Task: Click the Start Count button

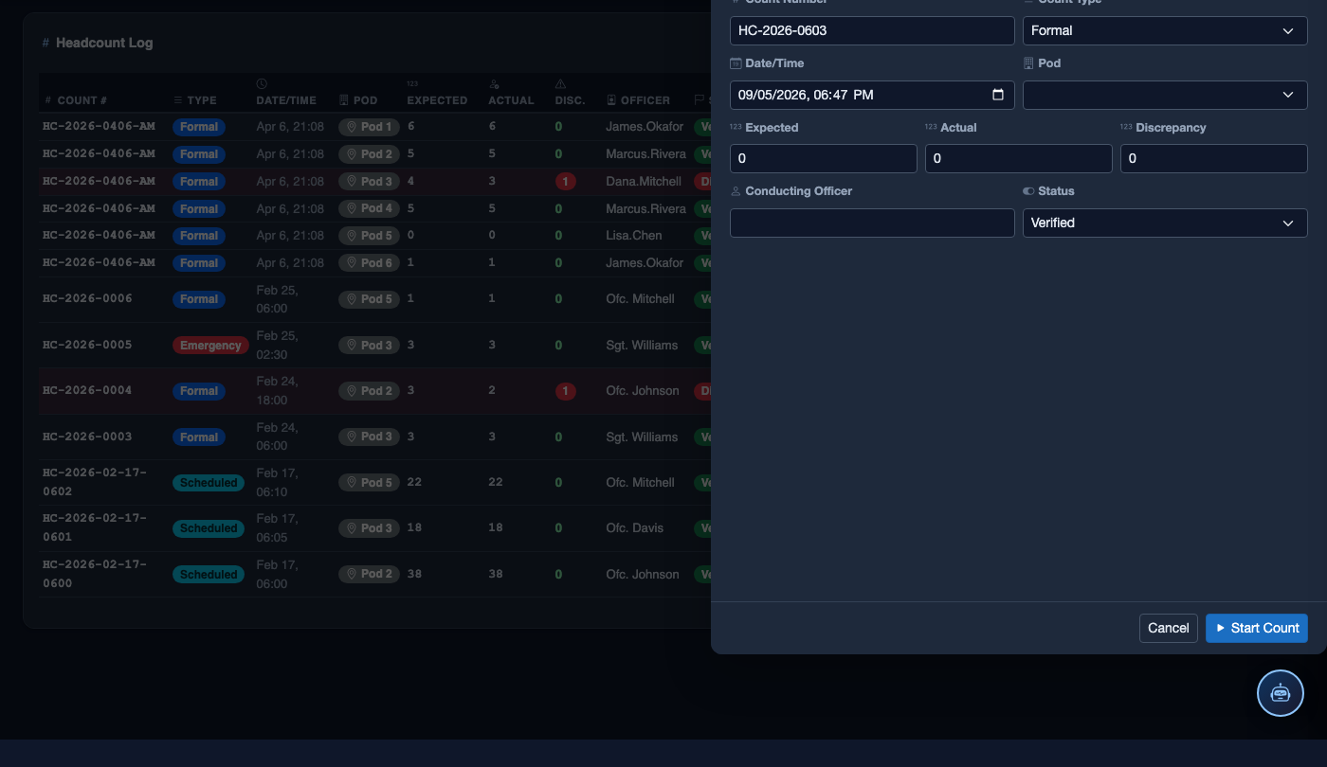Action: pos(1257,628)
